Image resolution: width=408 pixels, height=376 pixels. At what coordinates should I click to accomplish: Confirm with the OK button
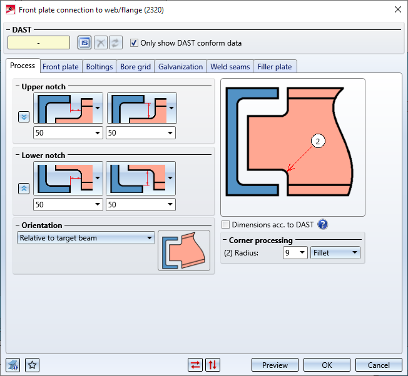point(327,365)
